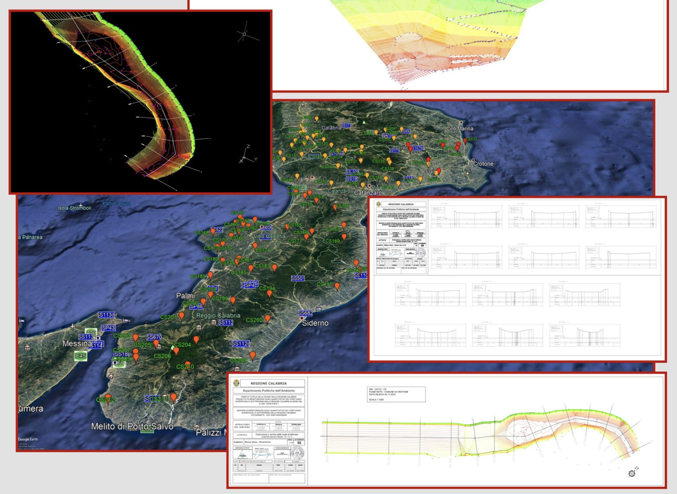
Task: Click the CS210 green placemark label
Action: pyautogui.click(x=185, y=367)
